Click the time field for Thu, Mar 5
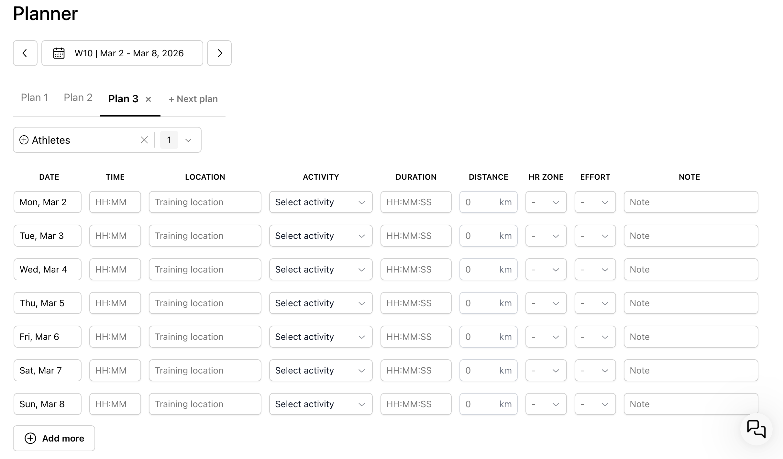The image size is (783, 459). pos(115,303)
